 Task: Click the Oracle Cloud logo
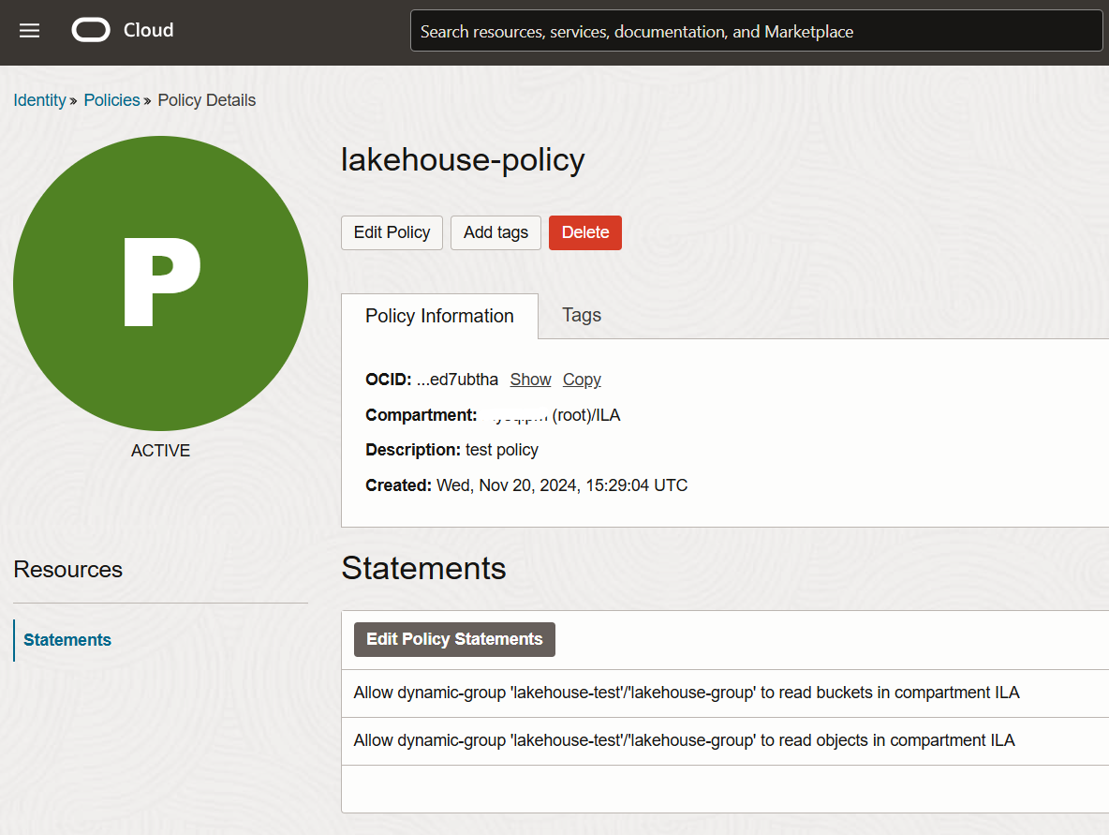point(91,30)
